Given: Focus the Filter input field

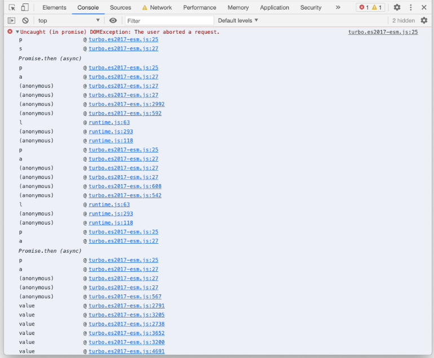Looking at the screenshot, I should tap(170, 21).
